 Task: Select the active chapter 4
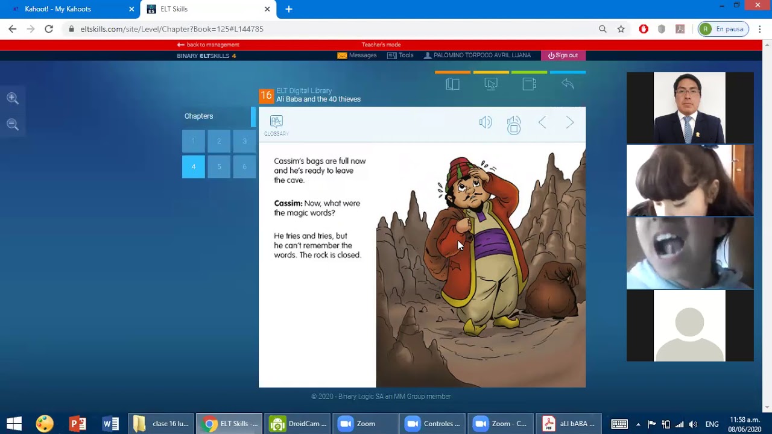tap(194, 166)
